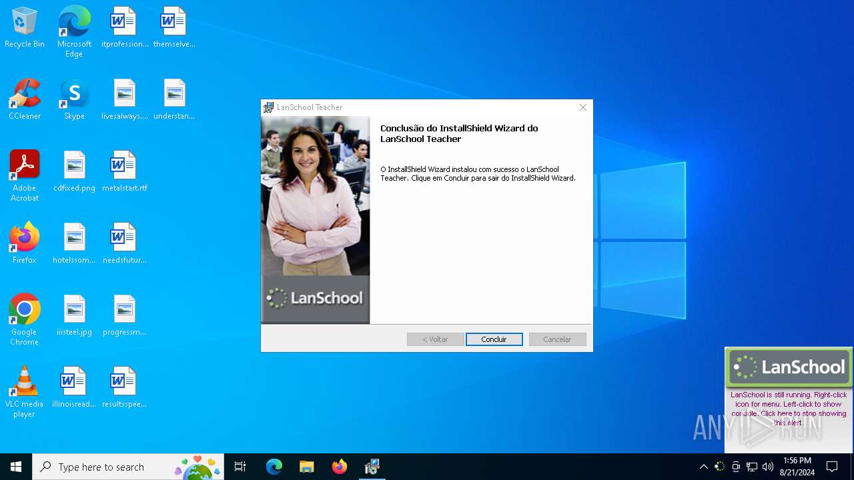Select the Microsoft Edge desktop shortcut
854x480 pixels.
coord(74,32)
